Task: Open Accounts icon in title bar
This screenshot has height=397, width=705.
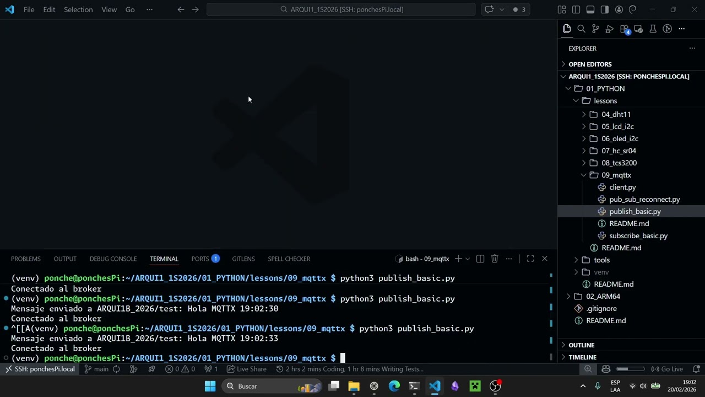Action: [x=619, y=9]
